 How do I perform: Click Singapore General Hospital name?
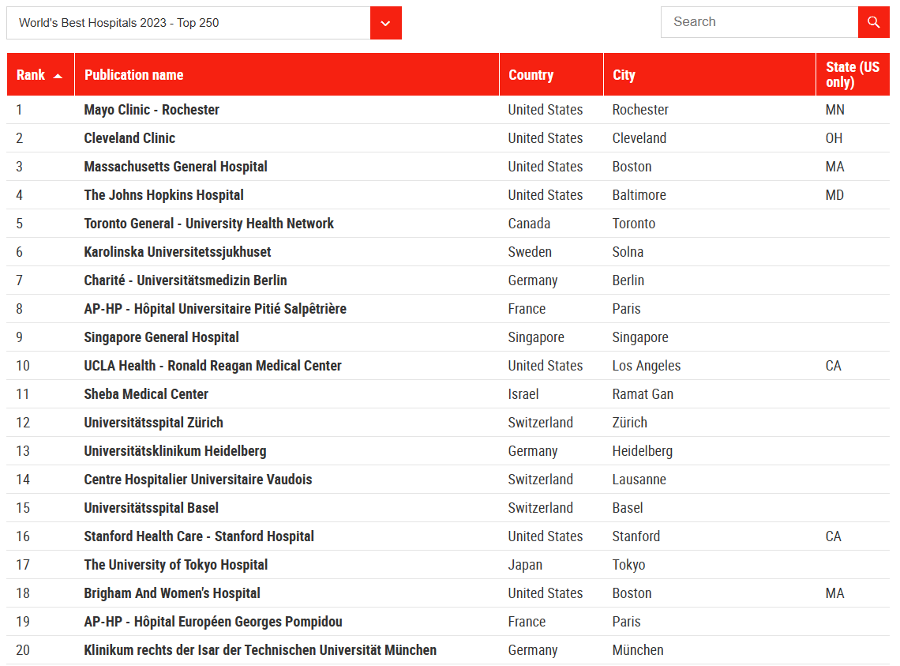[161, 337]
